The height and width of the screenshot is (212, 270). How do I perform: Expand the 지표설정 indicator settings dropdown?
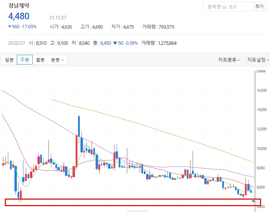click(x=258, y=60)
